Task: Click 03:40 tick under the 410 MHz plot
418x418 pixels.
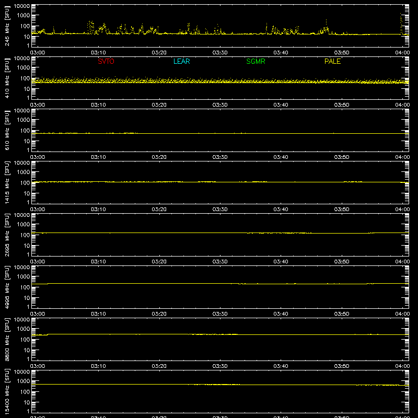Action: click(x=281, y=105)
